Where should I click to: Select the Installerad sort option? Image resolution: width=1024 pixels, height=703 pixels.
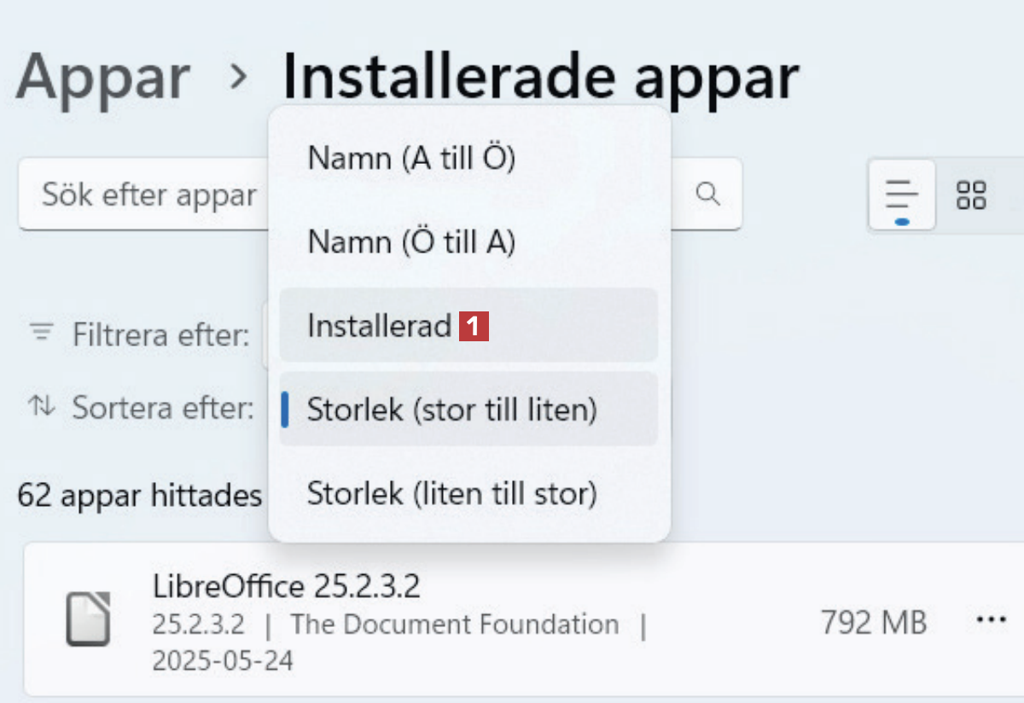coord(380,326)
